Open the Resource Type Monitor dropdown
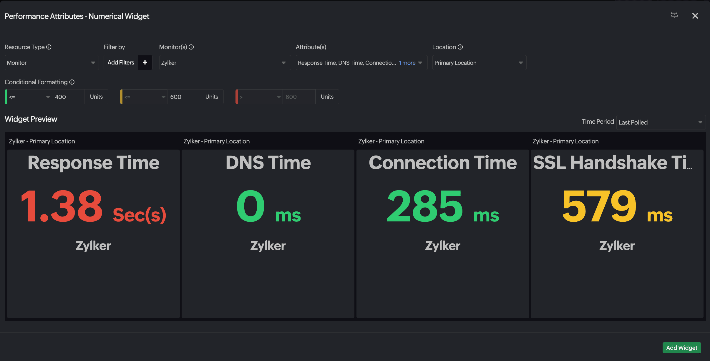 coord(52,63)
